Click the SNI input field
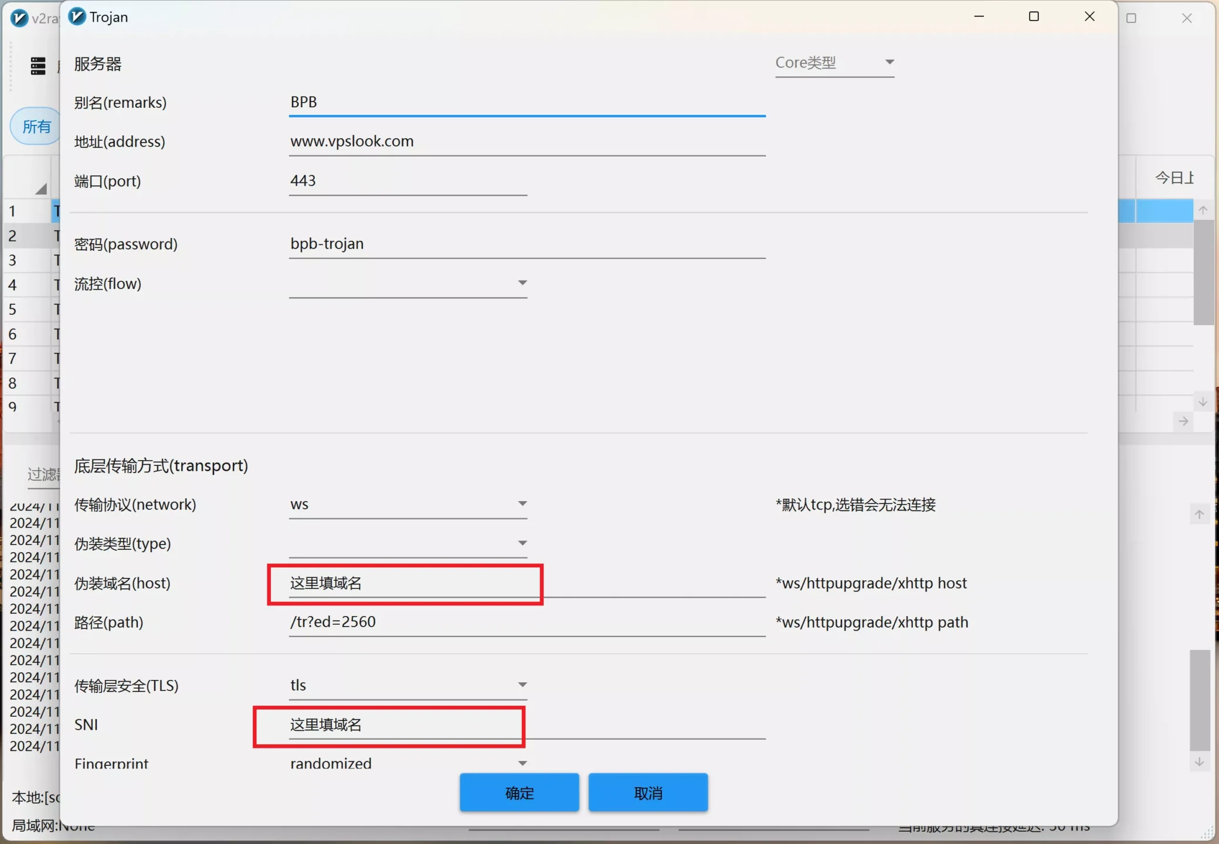This screenshot has height=844, width=1219. 527,725
